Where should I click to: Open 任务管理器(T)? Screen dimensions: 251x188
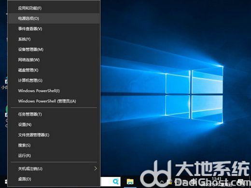coord(54,114)
